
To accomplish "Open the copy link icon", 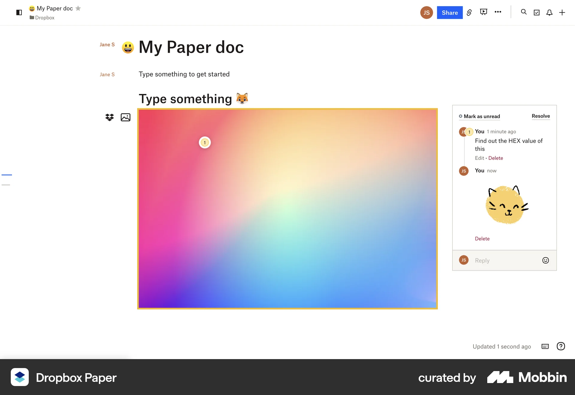I will point(469,13).
